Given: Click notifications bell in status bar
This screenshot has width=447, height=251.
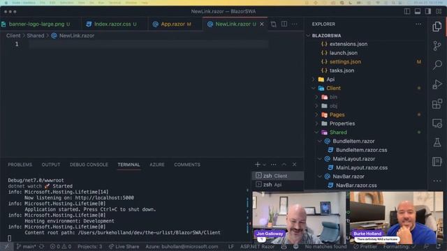Looking at the screenshot, I should pos(439,246).
